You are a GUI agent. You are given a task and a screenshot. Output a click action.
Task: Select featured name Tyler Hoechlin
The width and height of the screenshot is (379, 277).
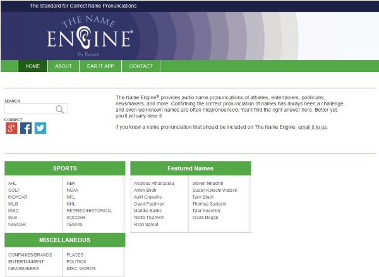pos(206,211)
